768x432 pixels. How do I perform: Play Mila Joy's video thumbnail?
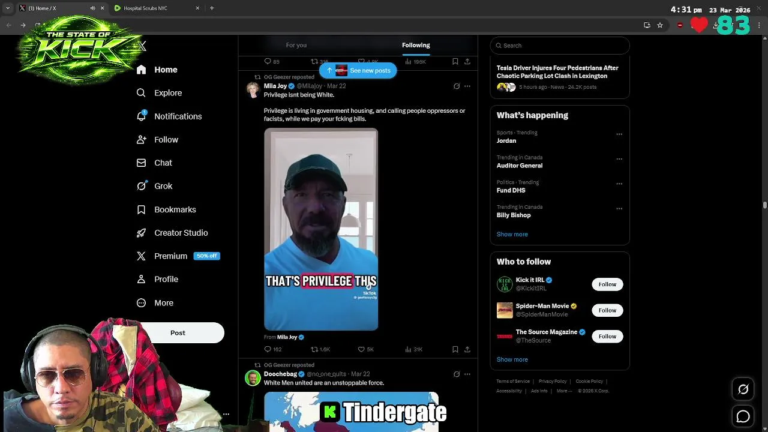point(321,229)
